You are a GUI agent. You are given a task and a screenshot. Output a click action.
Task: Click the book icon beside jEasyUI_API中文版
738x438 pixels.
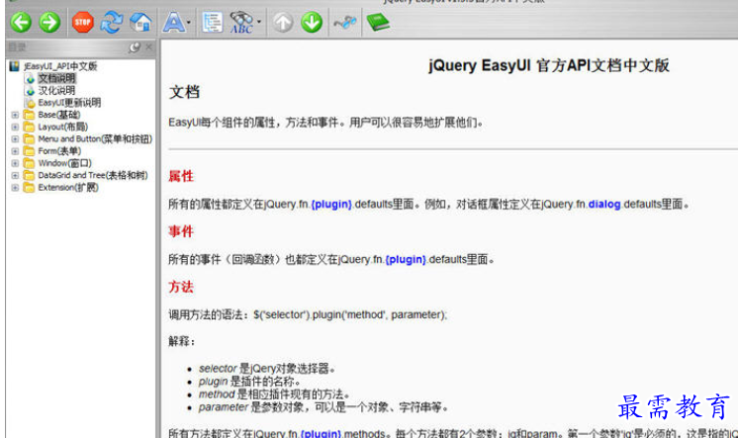click(x=15, y=66)
